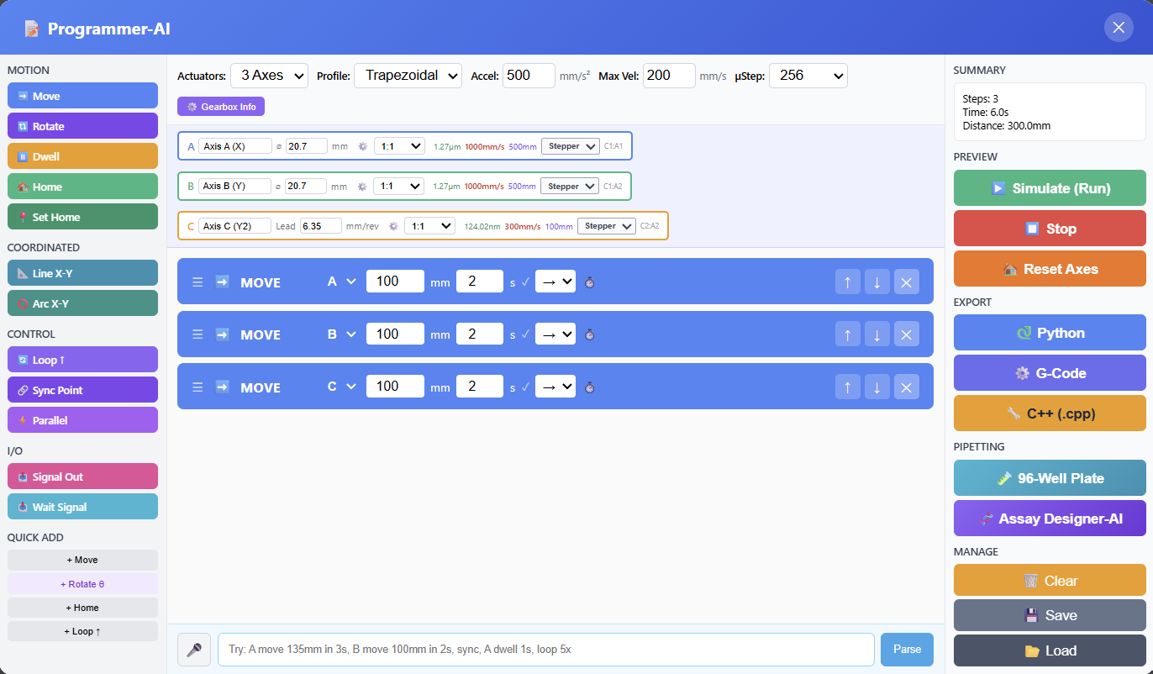1153x674 pixels.
Task: Open the Actuators 3 Axes dropdown
Action: 269,75
